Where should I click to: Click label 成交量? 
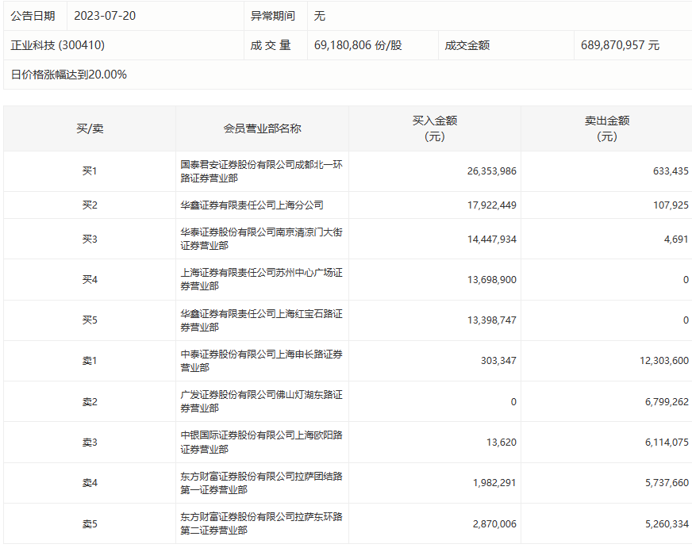pos(271,45)
